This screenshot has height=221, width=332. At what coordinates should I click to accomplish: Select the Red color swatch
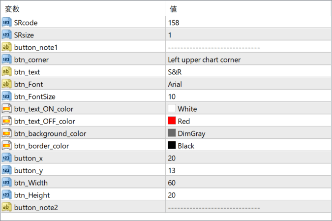(x=172, y=121)
